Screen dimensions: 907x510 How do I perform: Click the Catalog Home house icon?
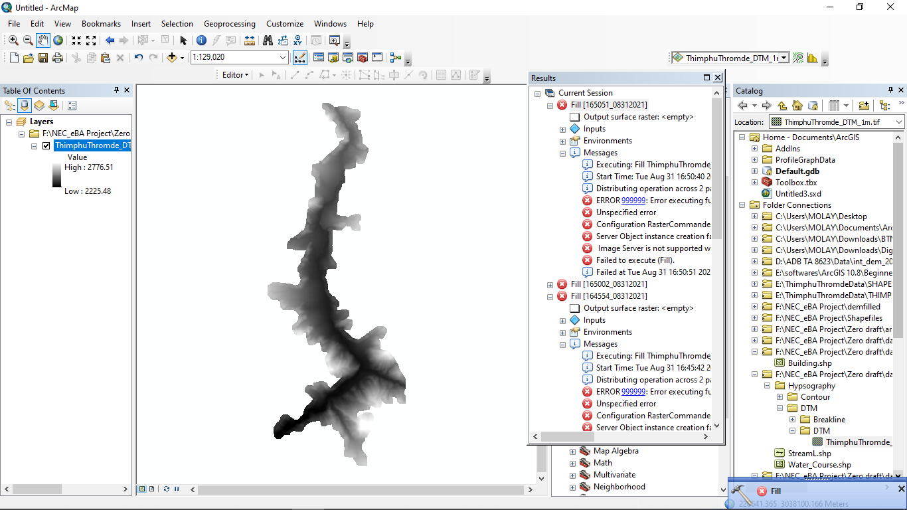[797, 105]
